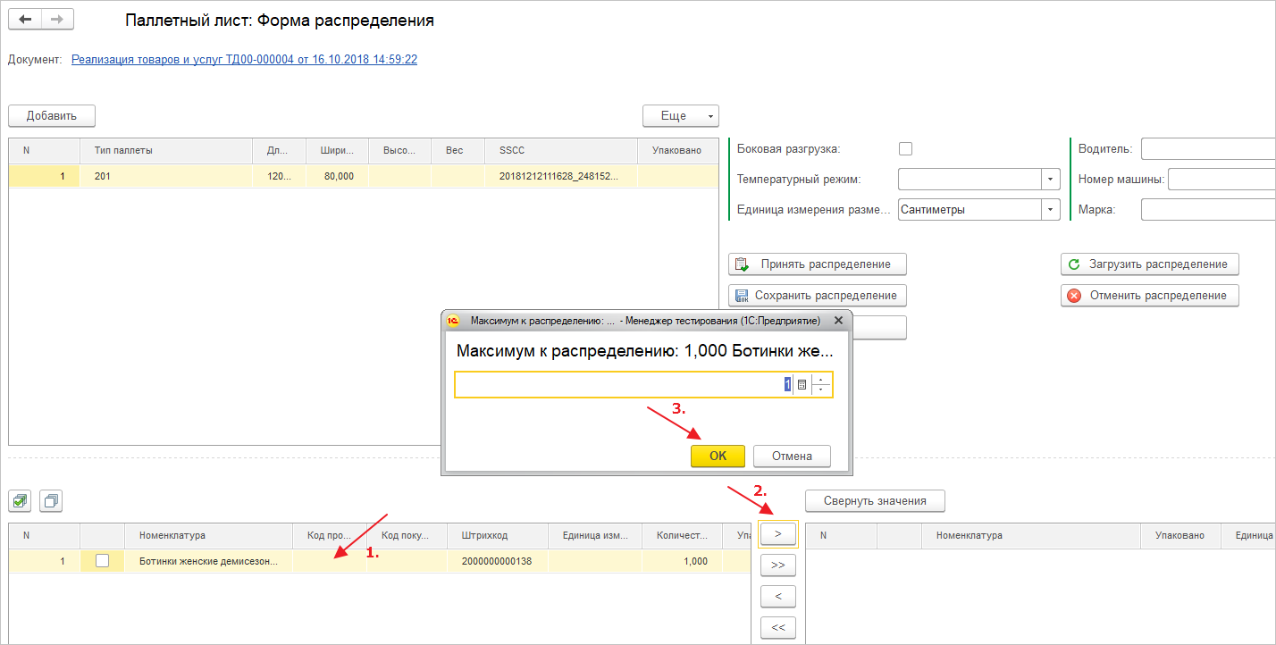The width and height of the screenshot is (1276, 645).
Task: Click the back navigation arrow
Action: pos(25,20)
